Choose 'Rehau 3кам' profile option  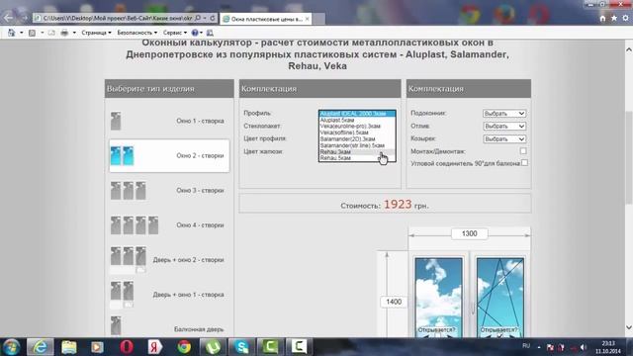[x=357, y=151]
